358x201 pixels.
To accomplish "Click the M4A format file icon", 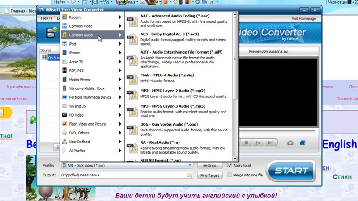I will pyautogui.click(x=132, y=79).
